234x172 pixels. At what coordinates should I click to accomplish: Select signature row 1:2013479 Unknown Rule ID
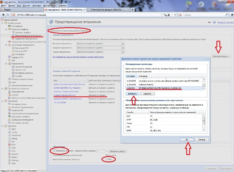pos(164,85)
